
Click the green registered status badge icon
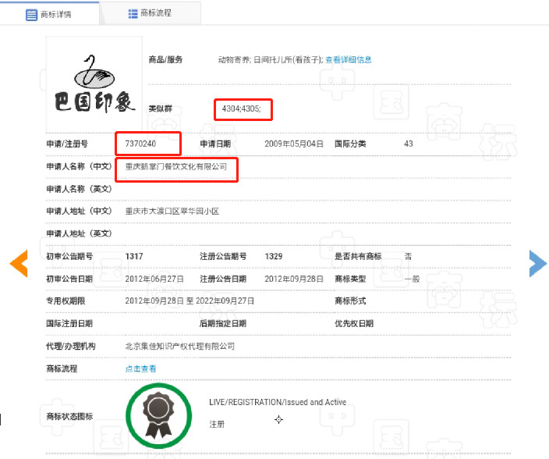click(x=158, y=416)
